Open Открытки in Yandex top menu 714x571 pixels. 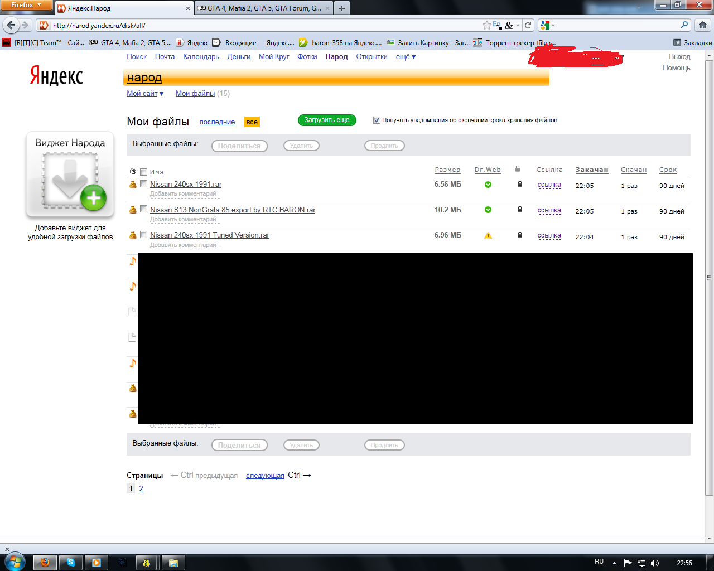tap(372, 57)
